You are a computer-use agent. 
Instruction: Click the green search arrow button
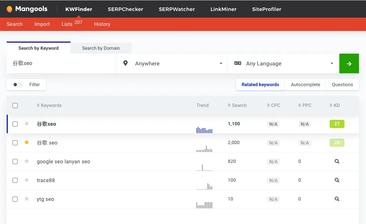[349, 63]
